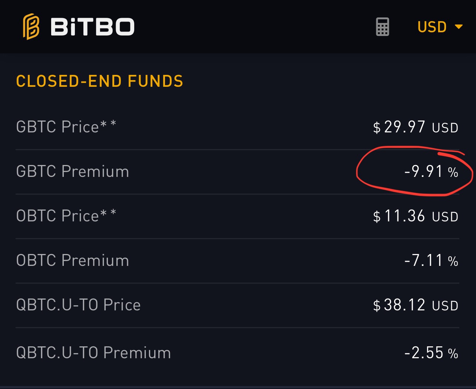Click the OBTC Price label
Image resolution: width=476 pixels, height=389 pixels.
pyautogui.click(x=57, y=216)
